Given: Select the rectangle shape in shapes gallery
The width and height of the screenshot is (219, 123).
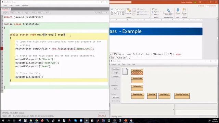Looking at the screenshot, I should (x=118, y=9).
